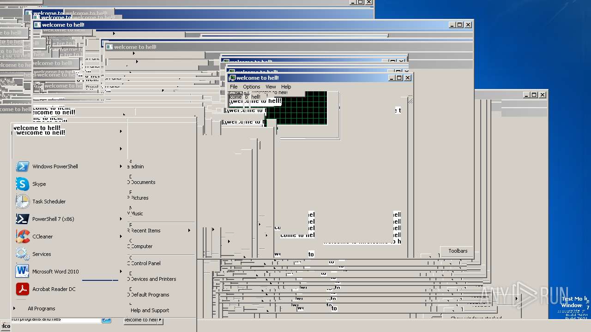Image resolution: width=591 pixels, height=332 pixels.
Task: Select the Toolbars context menu entry
Action: (458, 251)
